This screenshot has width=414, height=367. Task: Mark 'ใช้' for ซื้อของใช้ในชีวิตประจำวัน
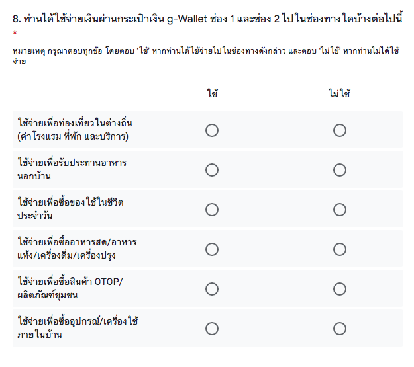[x=212, y=210]
